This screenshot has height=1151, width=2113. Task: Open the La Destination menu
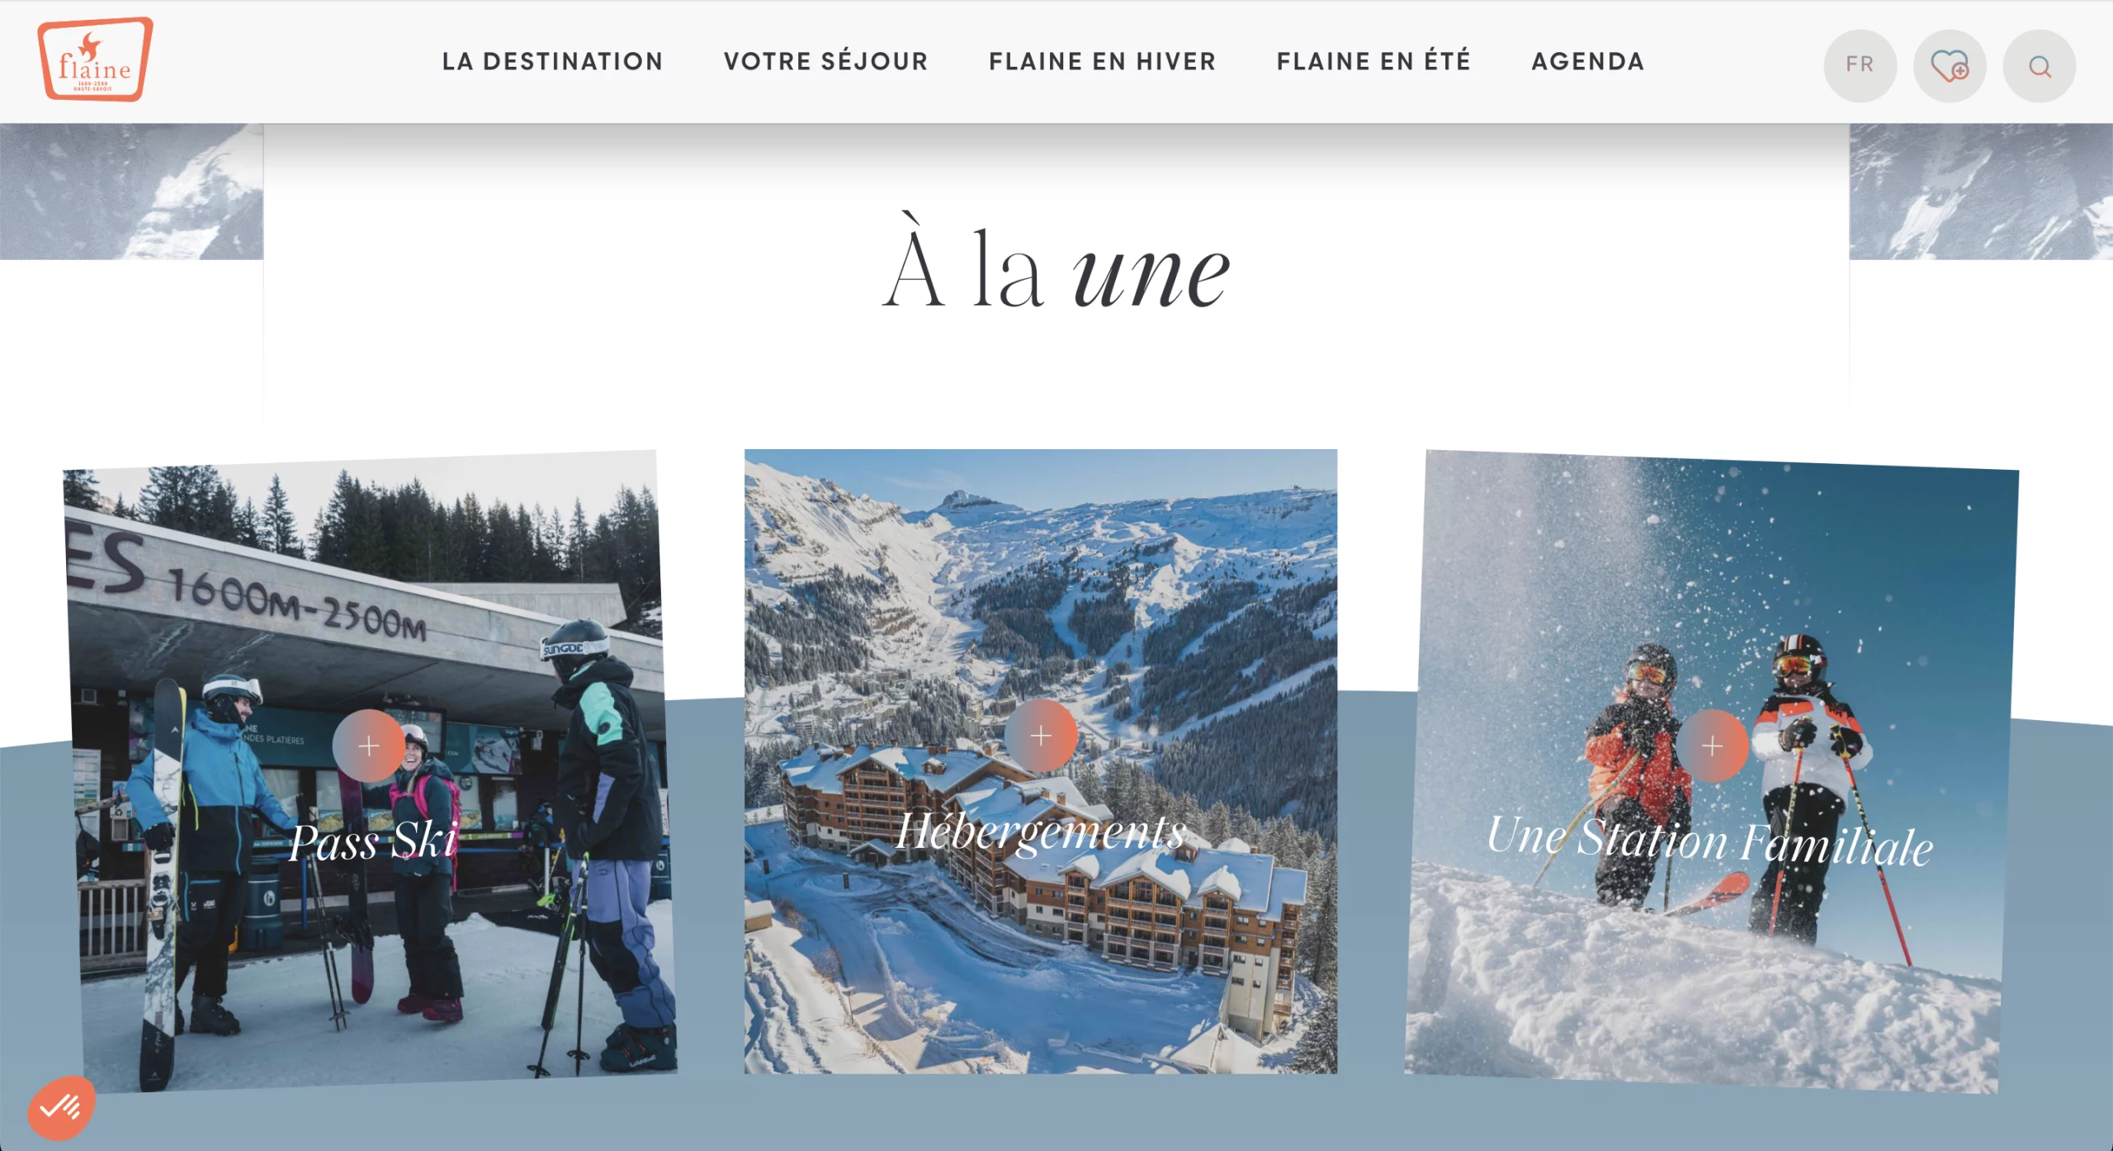click(x=552, y=61)
